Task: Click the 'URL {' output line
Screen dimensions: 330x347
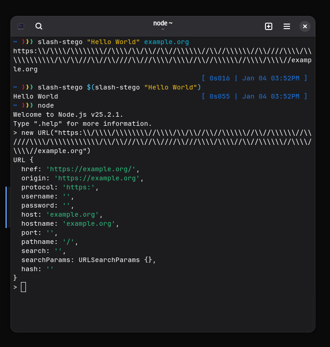Action: click(23, 160)
